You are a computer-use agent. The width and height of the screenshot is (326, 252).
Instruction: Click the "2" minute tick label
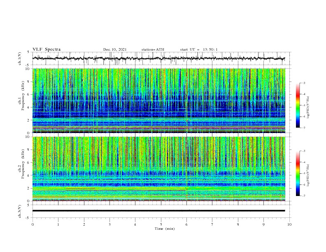pos(84,224)
